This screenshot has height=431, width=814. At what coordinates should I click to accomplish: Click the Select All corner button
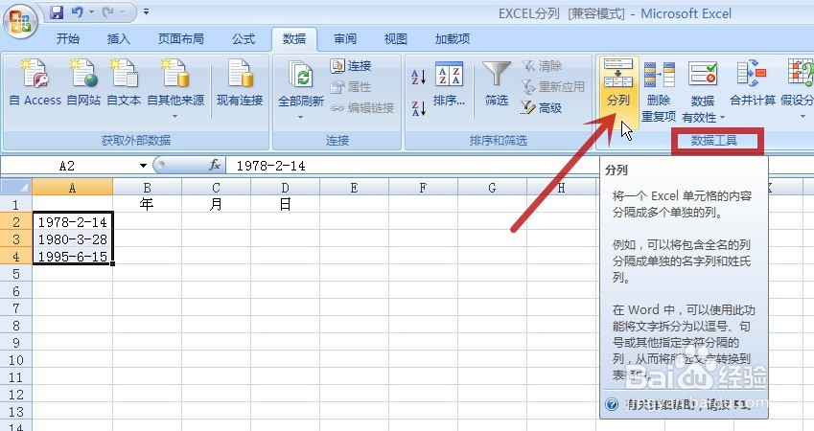[16, 187]
